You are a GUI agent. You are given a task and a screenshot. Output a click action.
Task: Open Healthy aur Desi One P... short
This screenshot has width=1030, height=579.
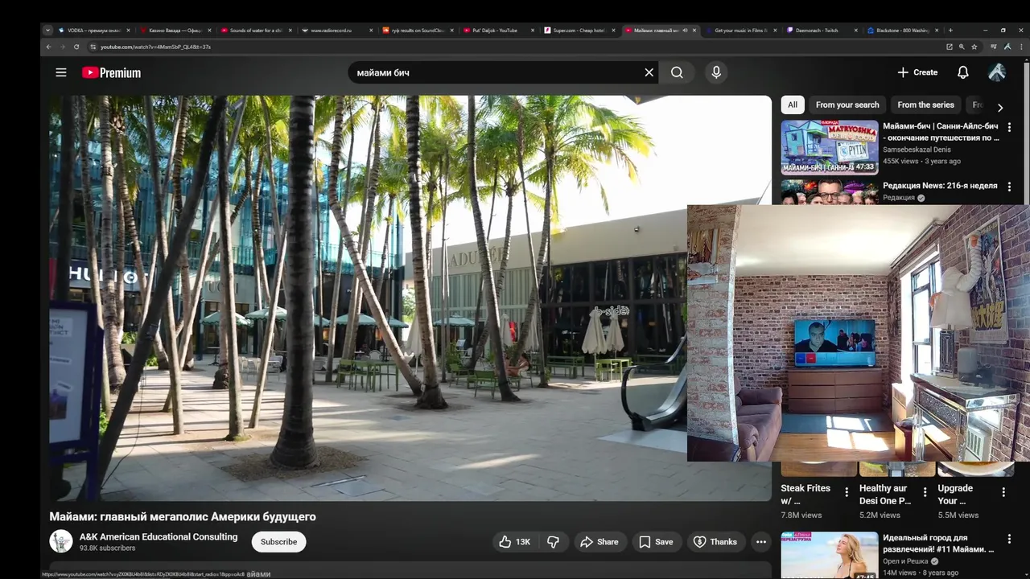[884, 495]
